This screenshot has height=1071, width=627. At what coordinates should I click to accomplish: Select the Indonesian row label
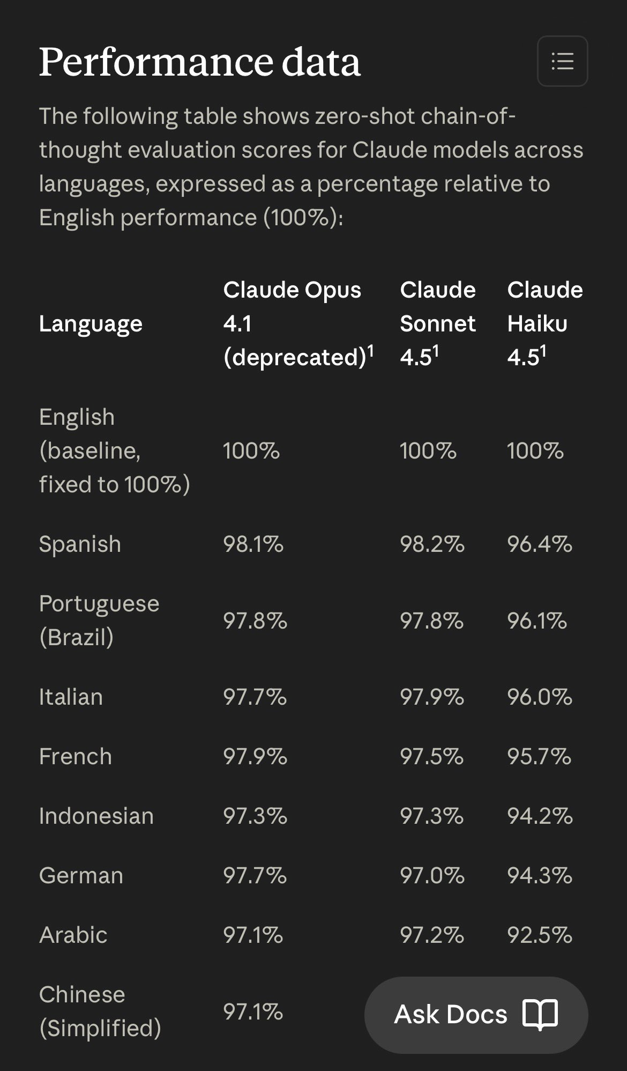click(96, 816)
